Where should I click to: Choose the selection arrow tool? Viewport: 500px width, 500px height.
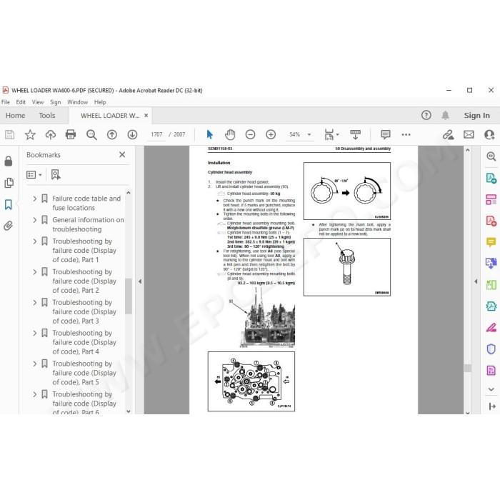pyautogui.click(x=209, y=134)
